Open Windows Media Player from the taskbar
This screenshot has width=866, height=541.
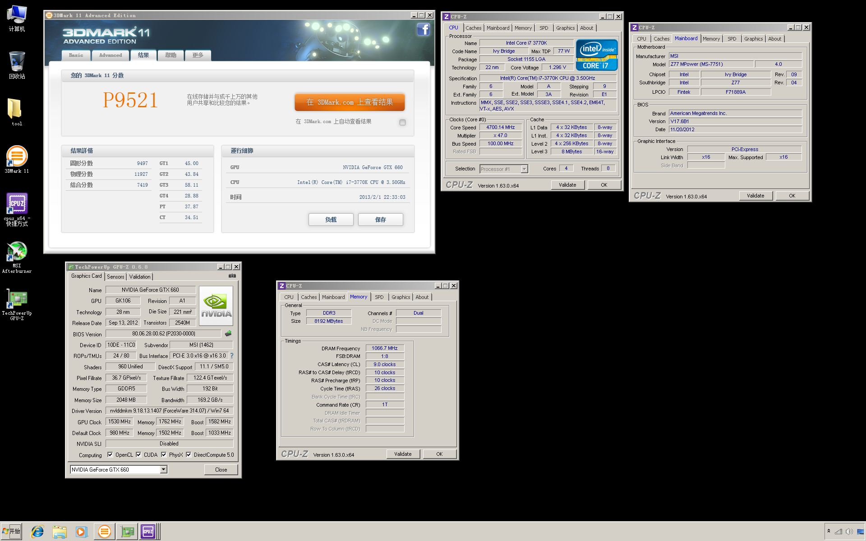pyautogui.click(x=81, y=532)
